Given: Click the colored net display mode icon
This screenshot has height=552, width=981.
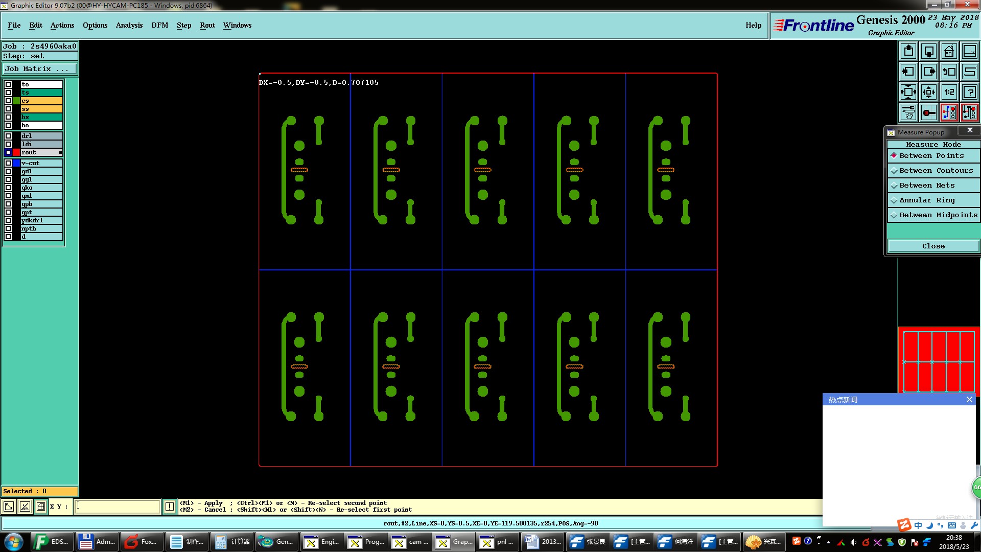Looking at the screenshot, I should click(949, 112).
